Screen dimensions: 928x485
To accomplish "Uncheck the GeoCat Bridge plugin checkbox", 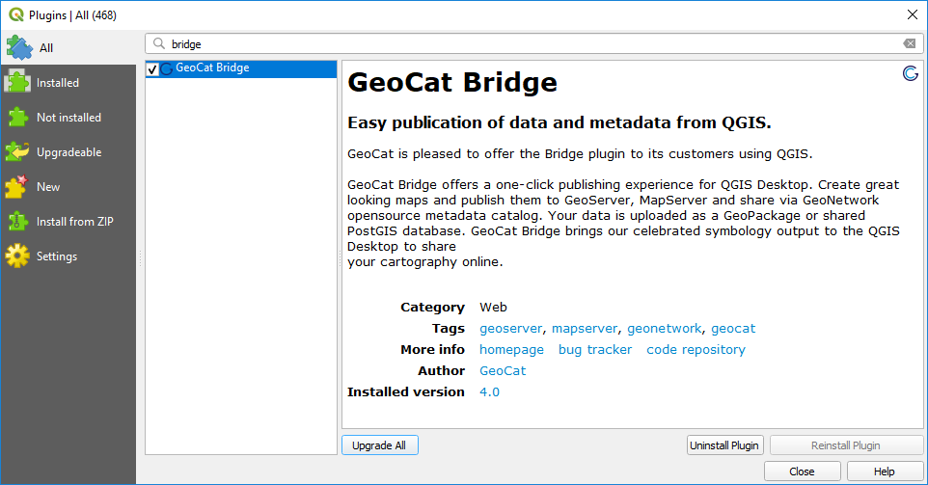I will click(152, 69).
